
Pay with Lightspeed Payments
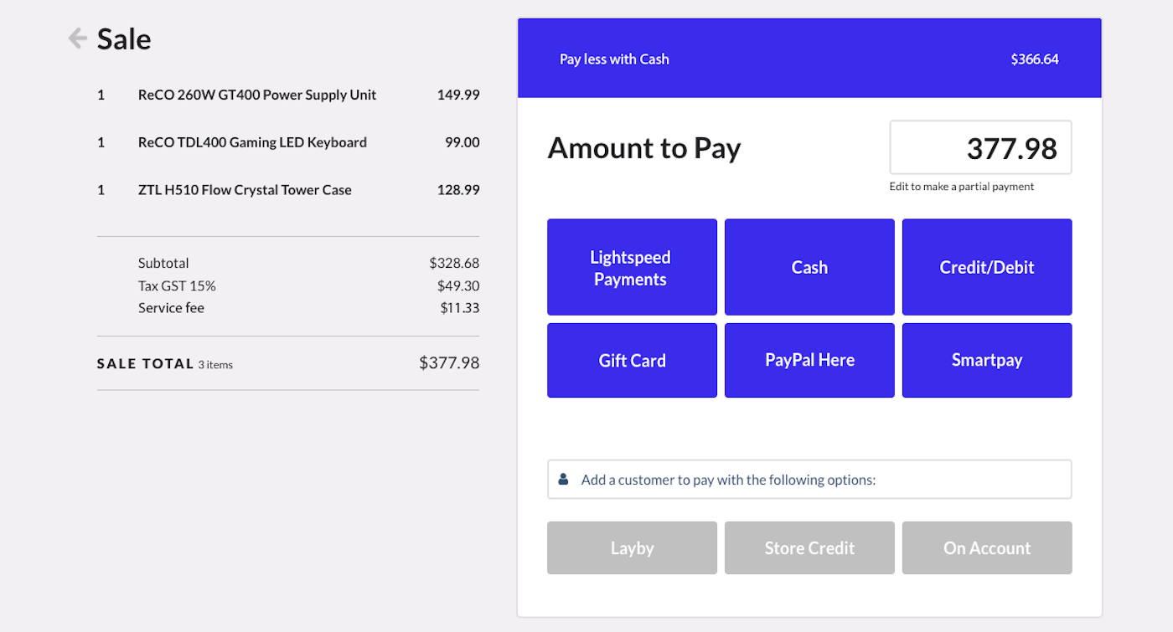(x=632, y=268)
